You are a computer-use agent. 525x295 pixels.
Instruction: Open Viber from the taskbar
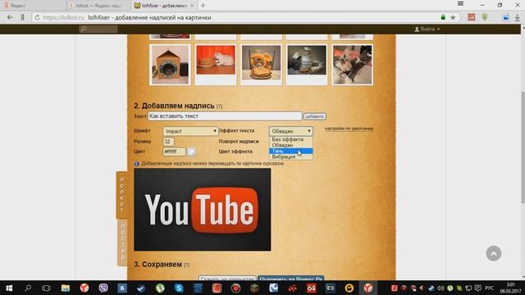coord(103,288)
